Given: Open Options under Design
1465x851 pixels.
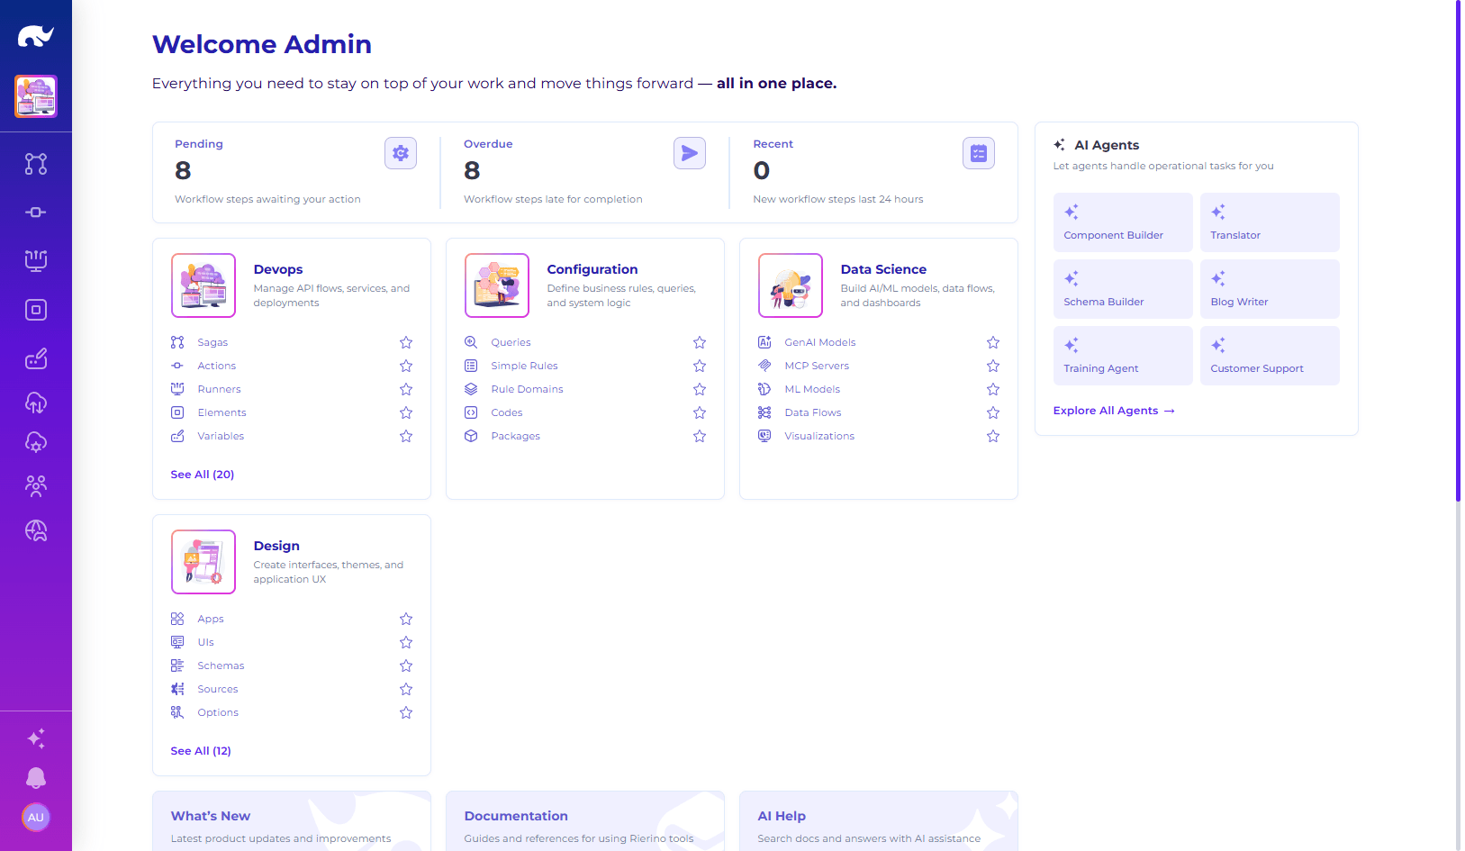Looking at the screenshot, I should pos(218,712).
